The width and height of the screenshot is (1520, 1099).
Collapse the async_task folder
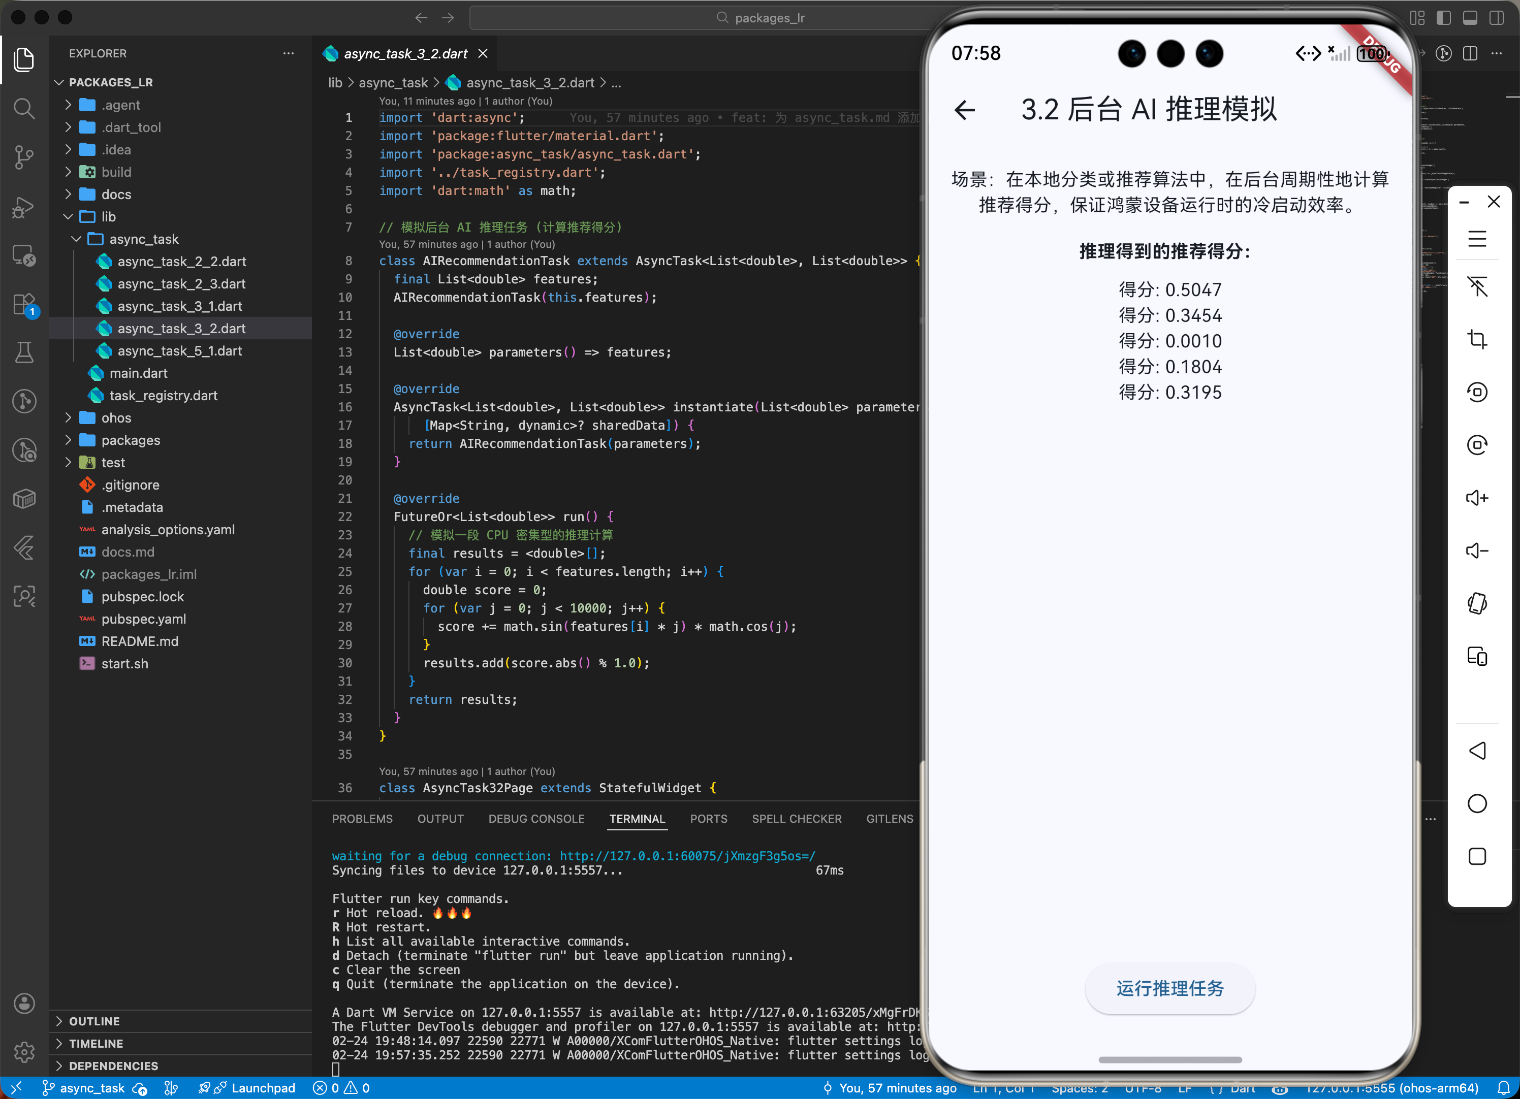click(143, 239)
